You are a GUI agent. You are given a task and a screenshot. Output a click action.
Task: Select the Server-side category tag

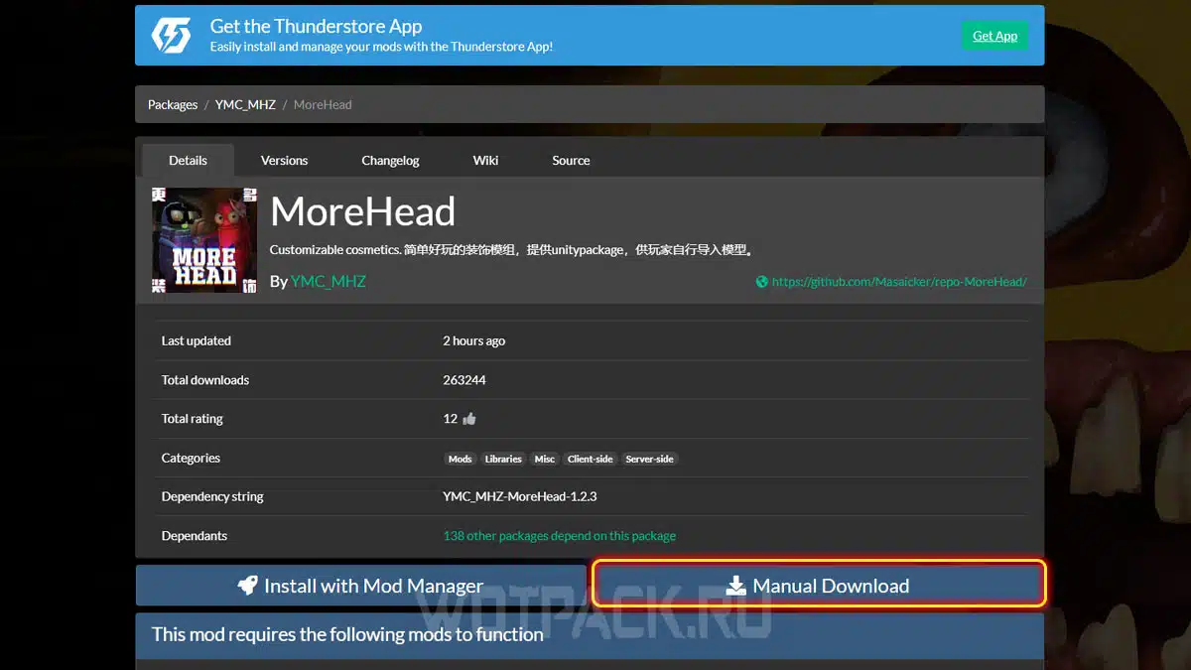pos(650,459)
